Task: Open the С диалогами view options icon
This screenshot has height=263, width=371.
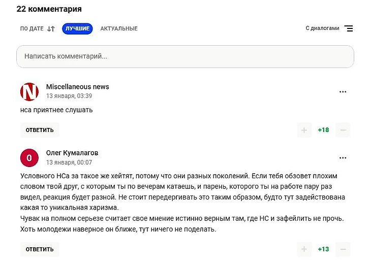Action: point(349,28)
